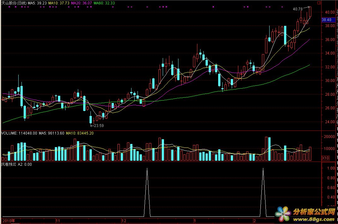Click the 24.00 price axis label
The height and width of the screenshot is (224, 338).
330,122
